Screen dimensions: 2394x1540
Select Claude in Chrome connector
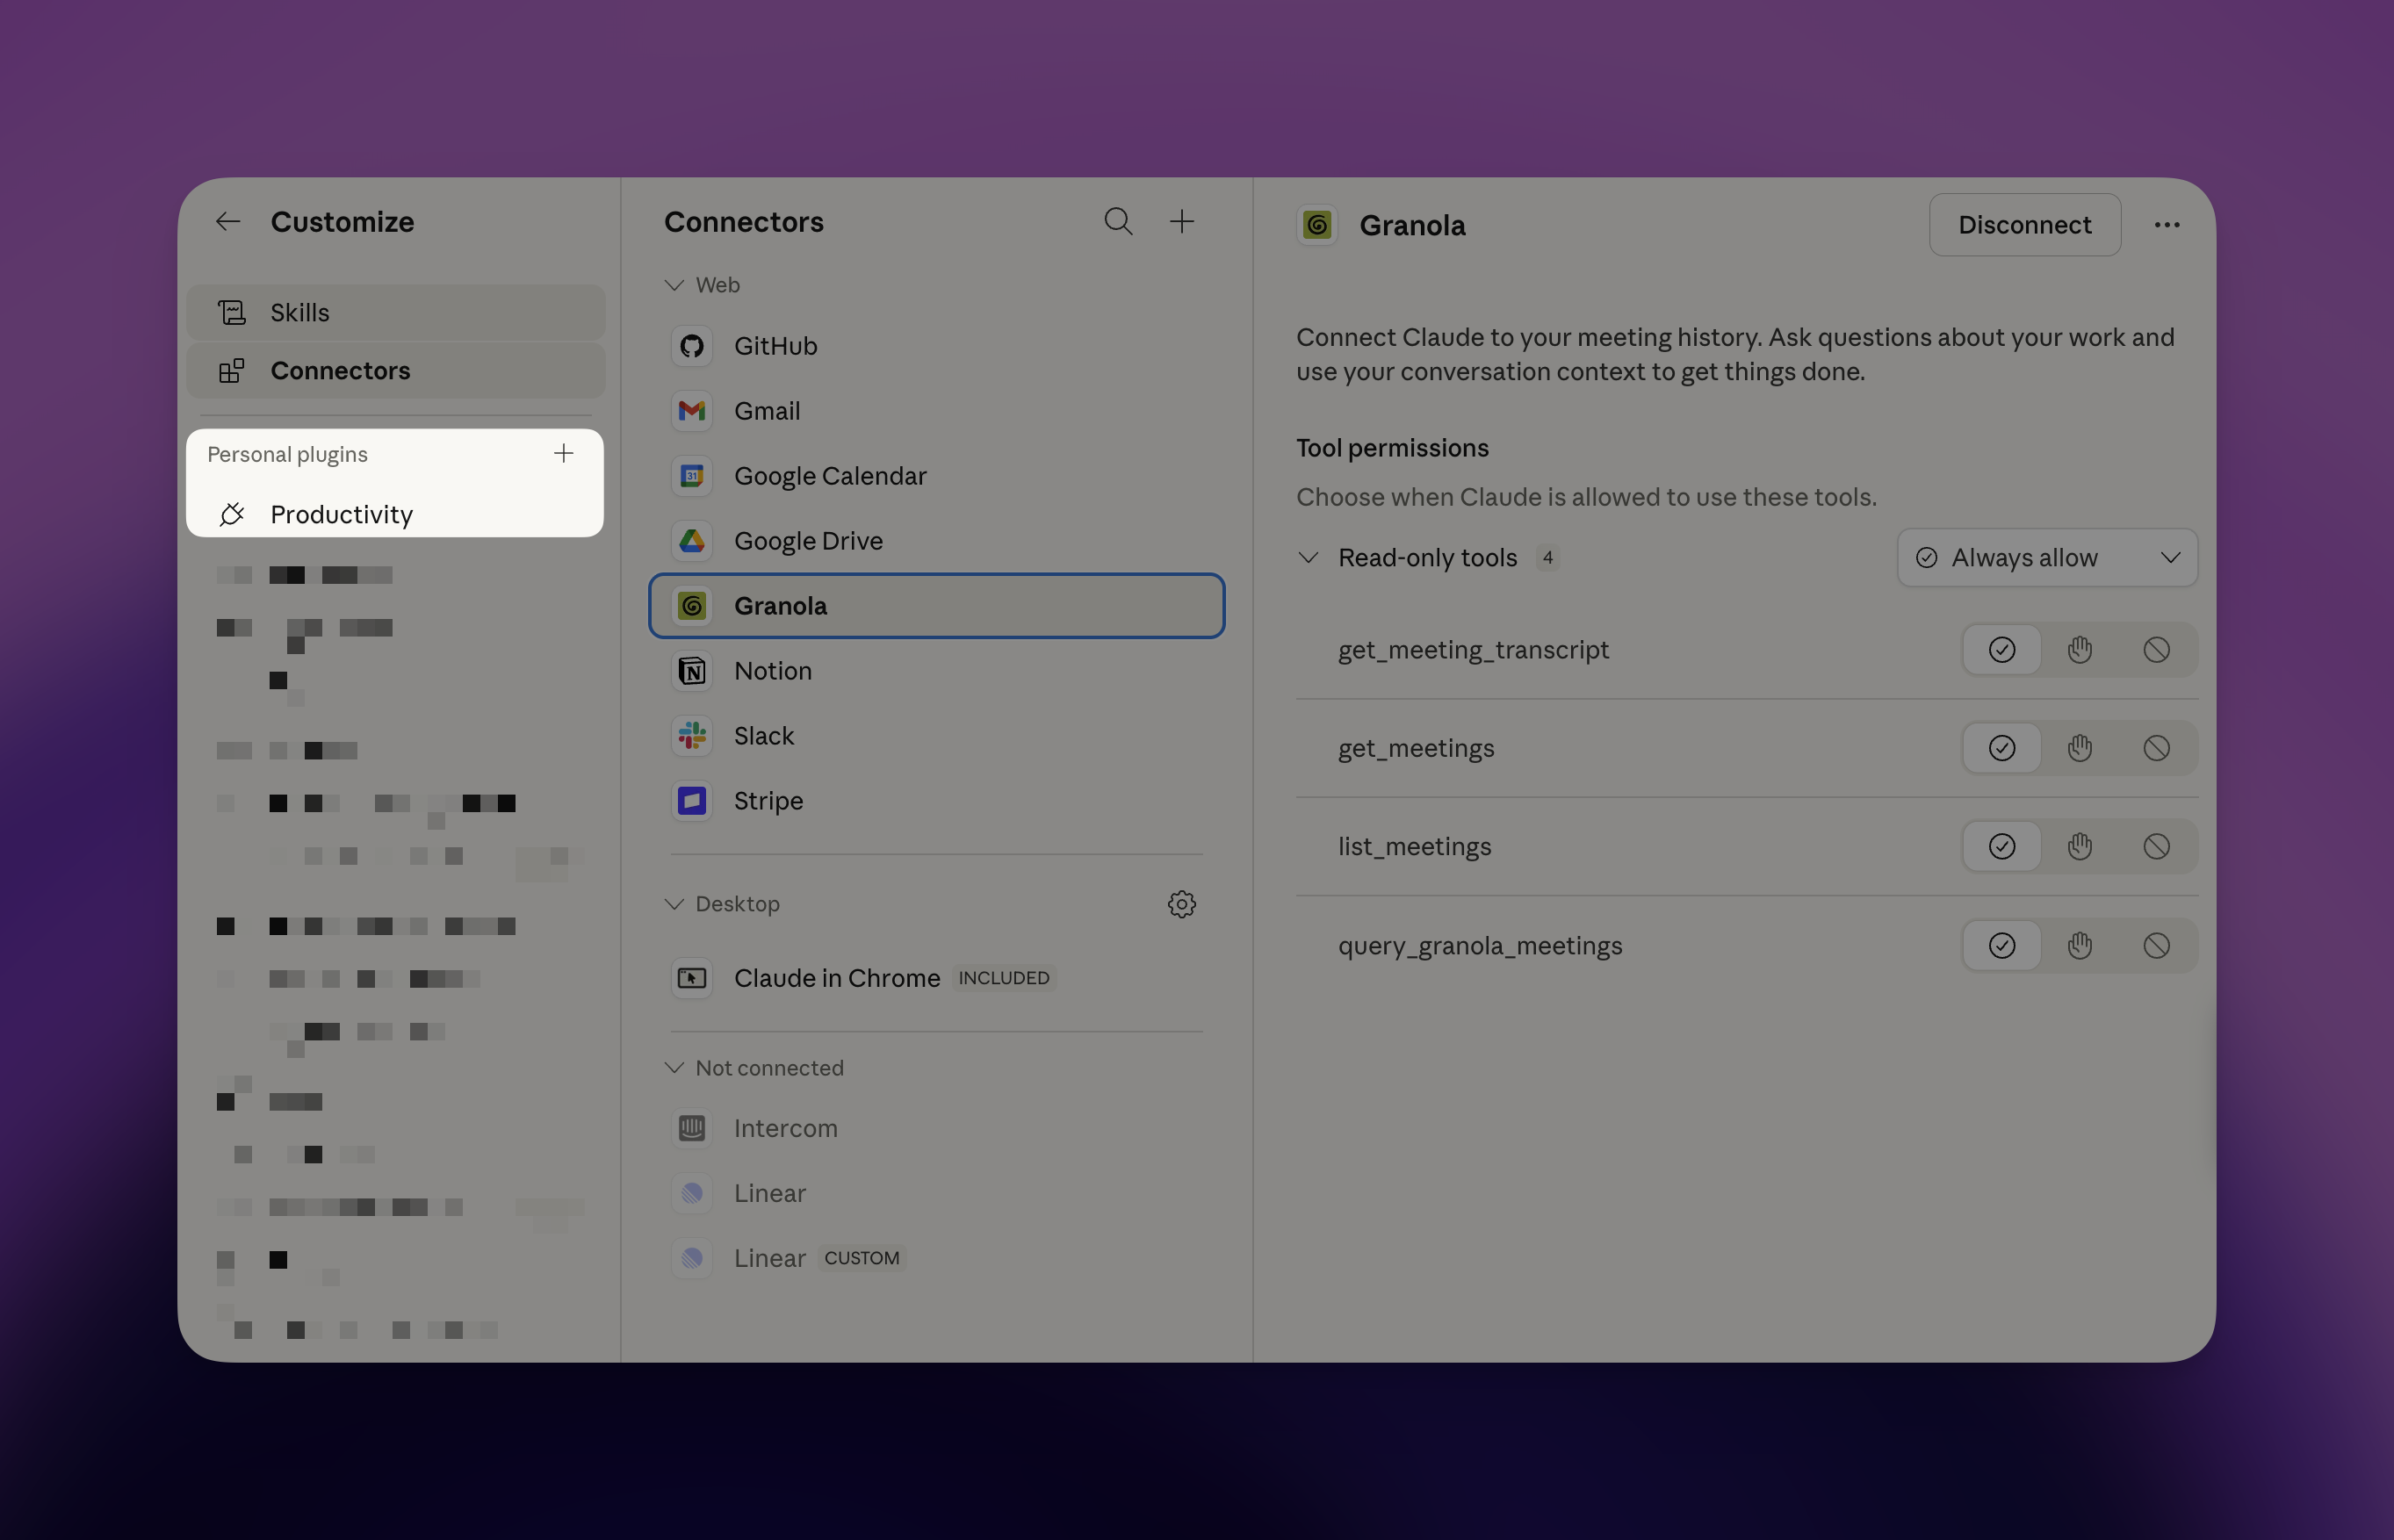click(836, 978)
